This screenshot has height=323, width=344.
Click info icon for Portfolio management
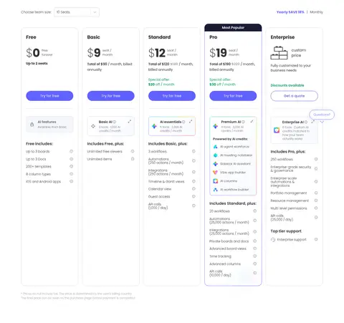point(316,193)
